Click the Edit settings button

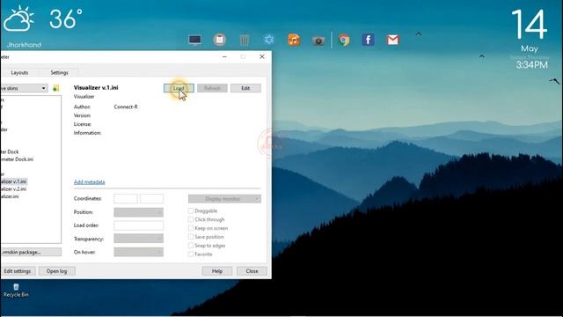(x=18, y=271)
